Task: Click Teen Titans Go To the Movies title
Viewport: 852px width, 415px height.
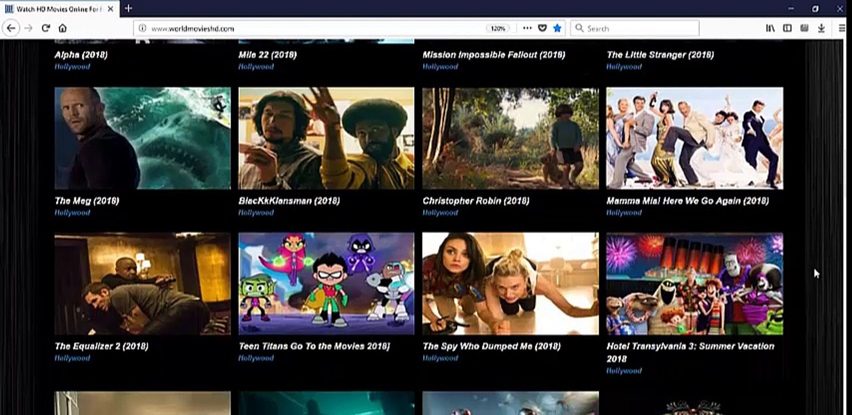Action: pos(314,346)
